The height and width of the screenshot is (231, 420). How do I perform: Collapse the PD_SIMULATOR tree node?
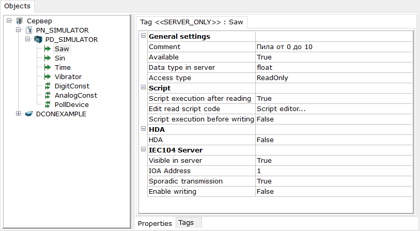[x=27, y=39]
